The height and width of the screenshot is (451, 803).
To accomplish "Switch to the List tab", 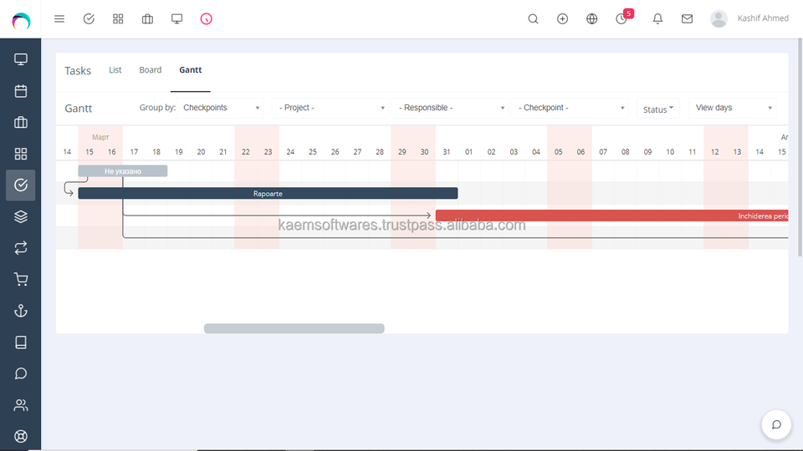I will [115, 70].
